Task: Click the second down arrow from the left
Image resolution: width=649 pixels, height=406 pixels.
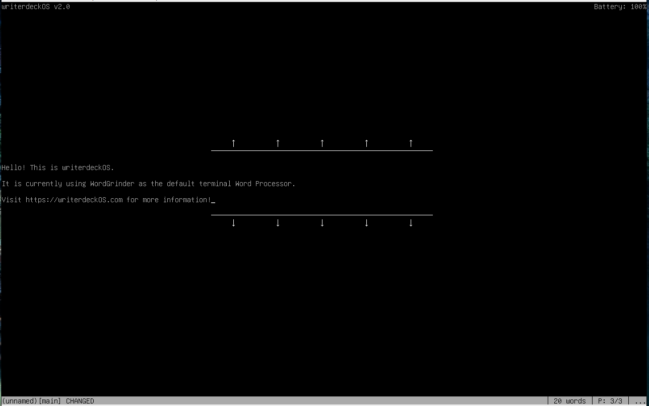Action: [x=278, y=223]
